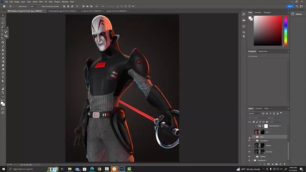Select the Horizontal Type tool
The width and height of the screenshot is (306, 172).
(3, 77)
